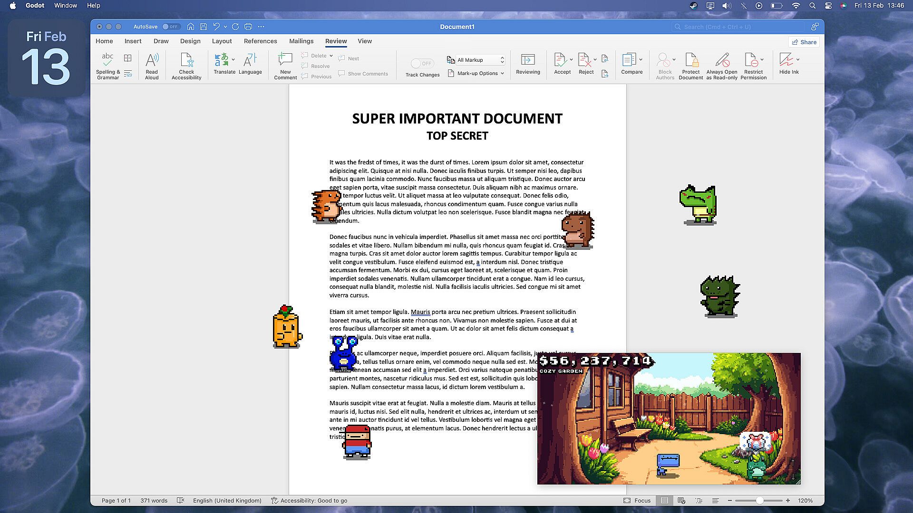Expand the Mark-up Options menu

(x=477, y=73)
